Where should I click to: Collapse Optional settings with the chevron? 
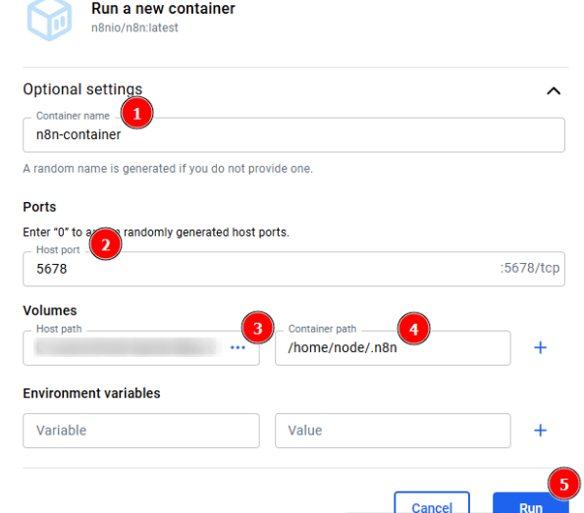click(554, 91)
